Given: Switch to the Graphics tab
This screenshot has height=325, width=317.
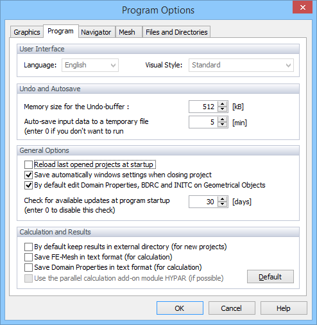Looking at the screenshot, I should point(27,32).
